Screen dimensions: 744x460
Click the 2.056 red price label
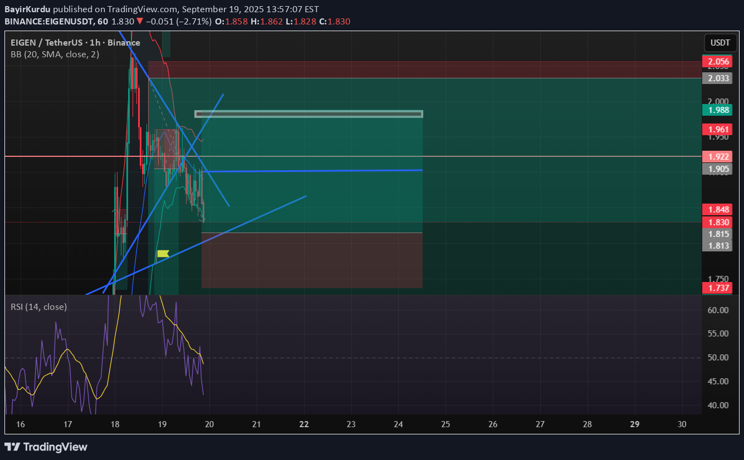(717, 62)
